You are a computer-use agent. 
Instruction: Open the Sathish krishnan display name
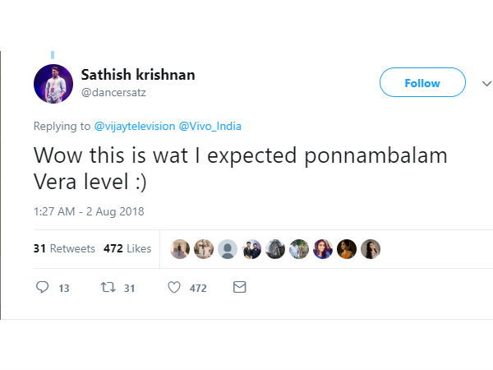tap(137, 75)
